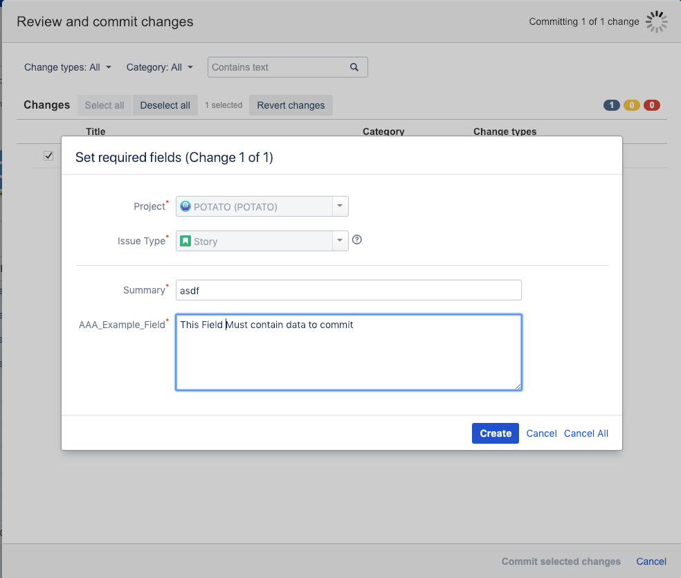Image resolution: width=681 pixels, height=578 pixels.
Task: Click into the Summary field
Action: [348, 290]
